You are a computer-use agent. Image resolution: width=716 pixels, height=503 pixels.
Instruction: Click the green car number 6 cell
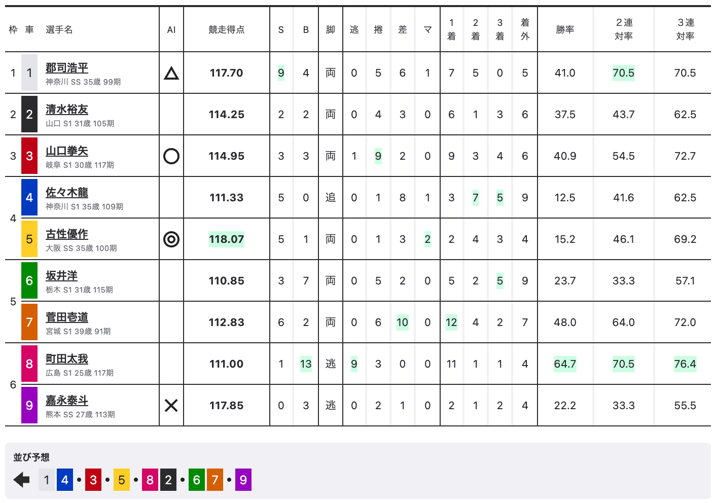point(29,281)
